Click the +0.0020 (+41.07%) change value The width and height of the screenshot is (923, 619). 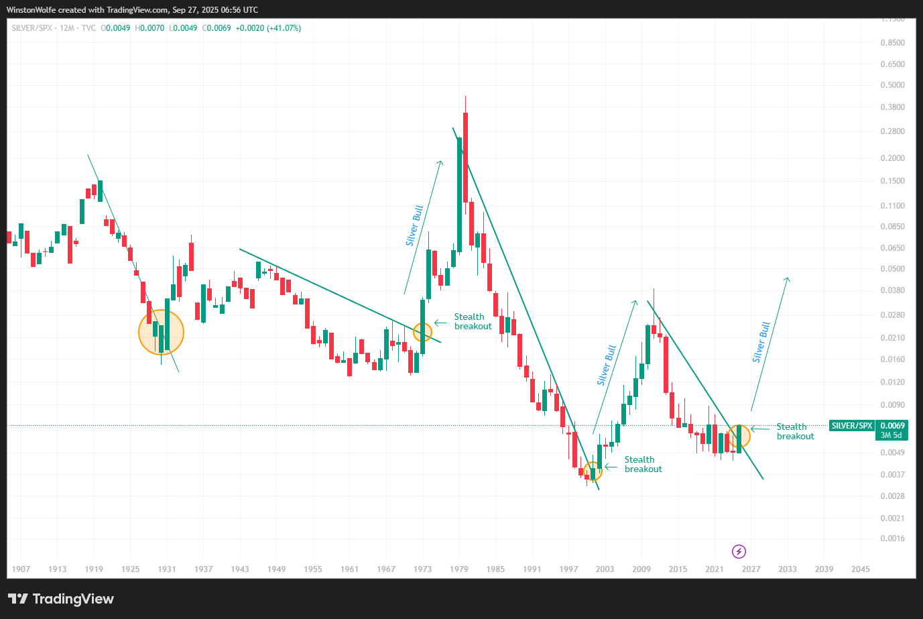click(268, 28)
